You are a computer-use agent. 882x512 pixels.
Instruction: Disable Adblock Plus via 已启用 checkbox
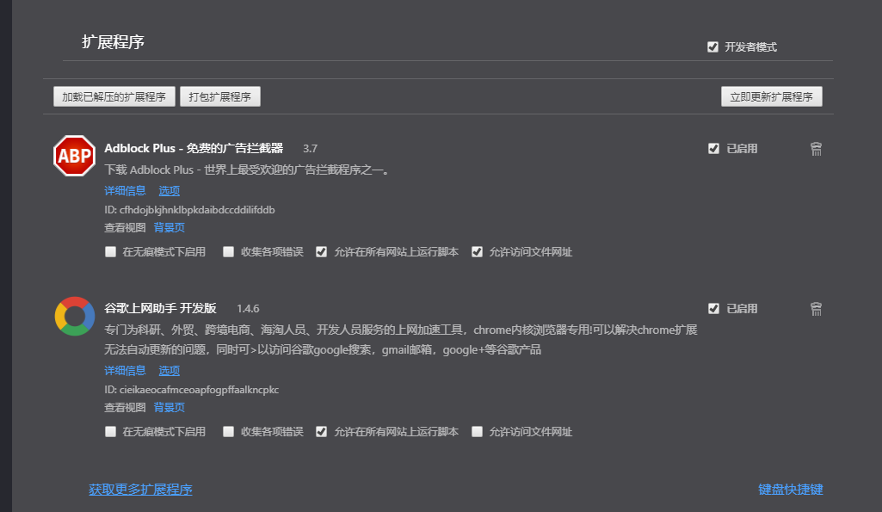pyautogui.click(x=713, y=149)
